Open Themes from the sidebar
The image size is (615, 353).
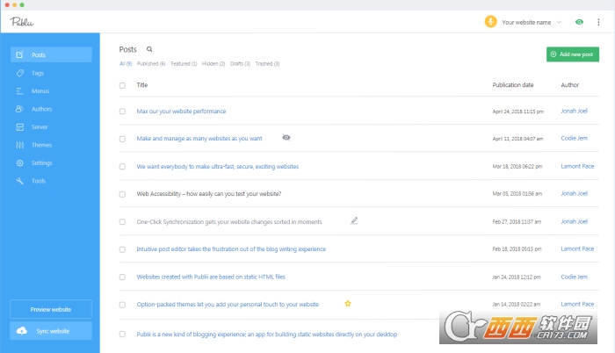tap(41, 145)
